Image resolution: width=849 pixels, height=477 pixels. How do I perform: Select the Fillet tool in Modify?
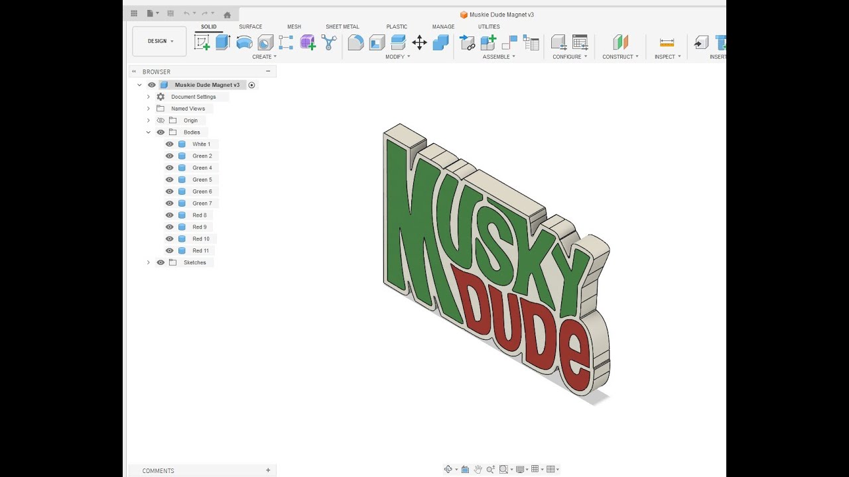click(356, 42)
